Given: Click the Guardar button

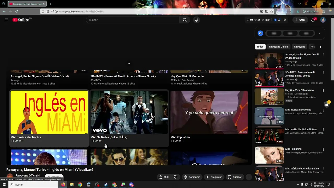Looking at the screenshot, I should click(235, 177).
